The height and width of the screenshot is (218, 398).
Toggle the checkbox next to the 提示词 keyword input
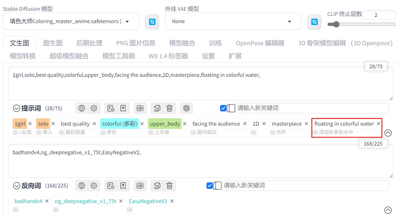coord(223,108)
